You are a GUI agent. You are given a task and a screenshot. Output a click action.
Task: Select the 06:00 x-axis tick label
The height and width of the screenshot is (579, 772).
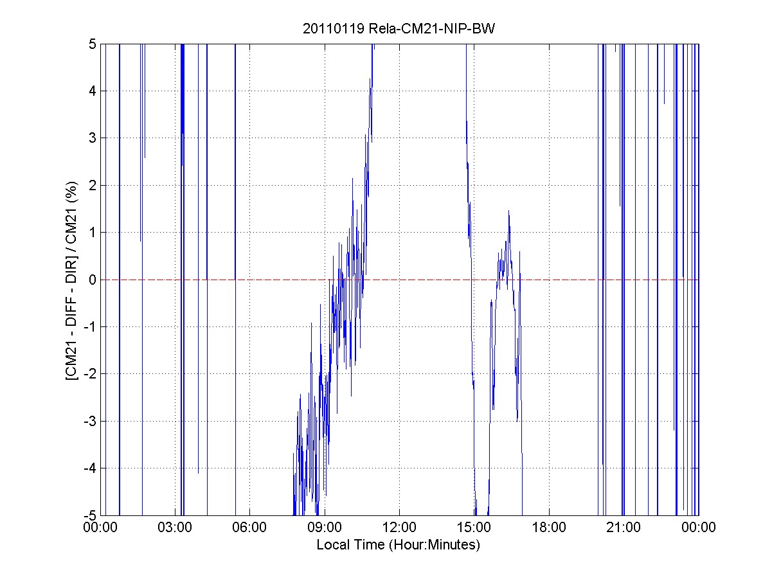[x=249, y=528]
